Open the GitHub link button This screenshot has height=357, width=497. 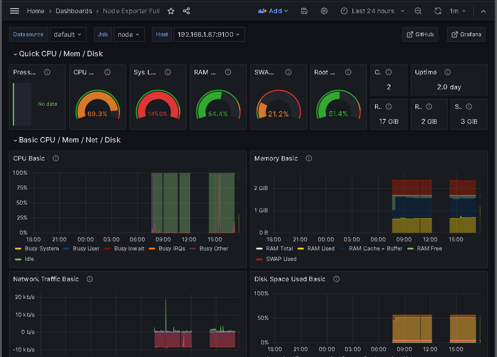pyautogui.click(x=420, y=34)
